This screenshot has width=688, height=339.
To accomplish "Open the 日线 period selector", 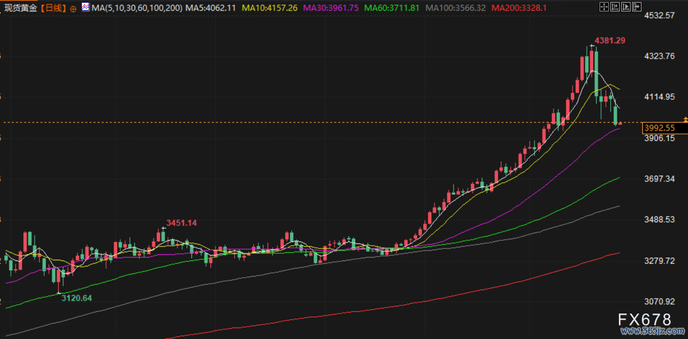I will click(53, 8).
